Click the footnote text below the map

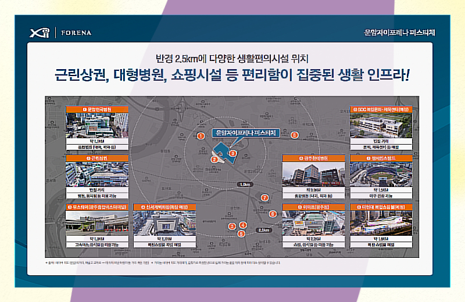[x=163, y=263]
